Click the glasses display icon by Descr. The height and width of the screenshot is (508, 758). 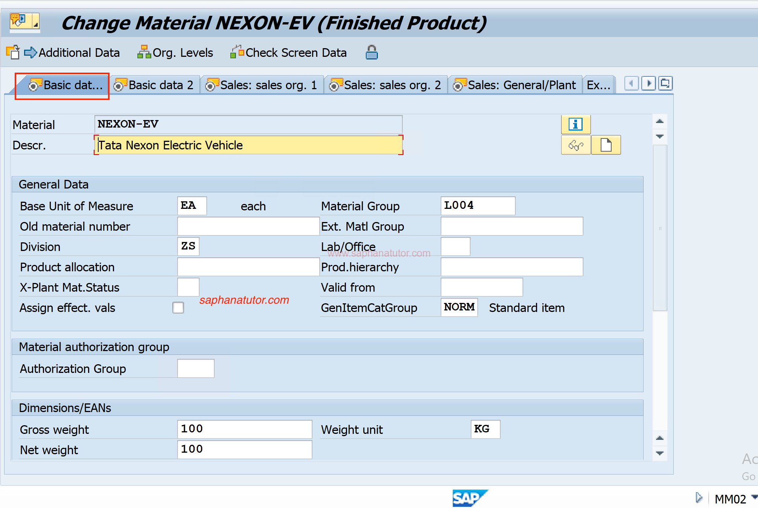(576, 145)
